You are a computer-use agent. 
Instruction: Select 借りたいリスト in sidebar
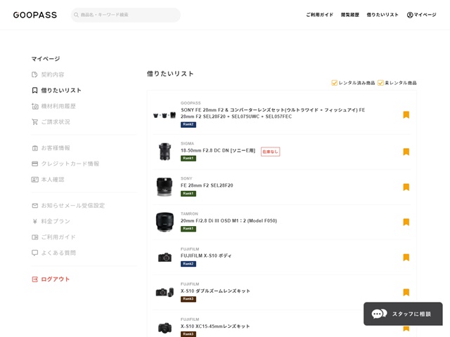point(61,91)
